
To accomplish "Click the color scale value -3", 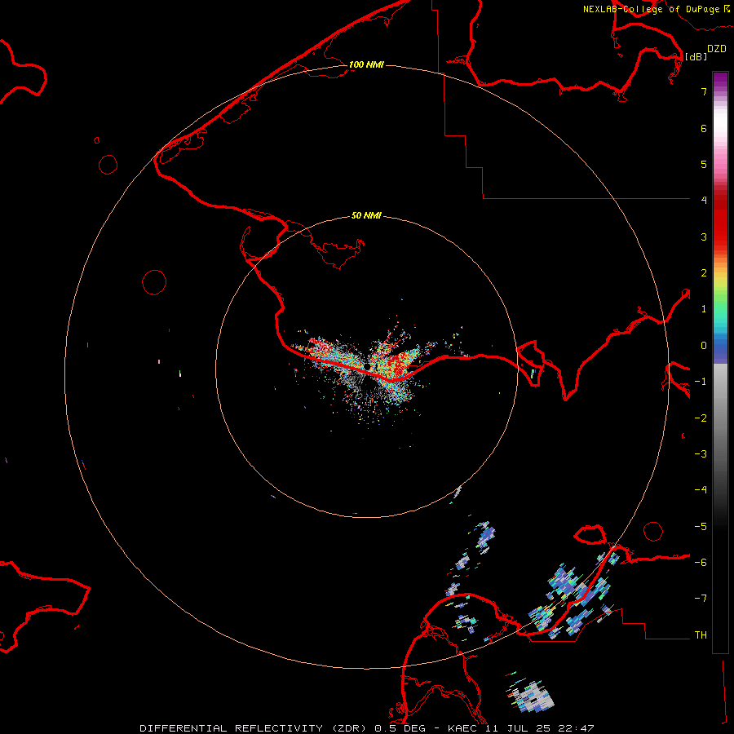I will point(701,454).
